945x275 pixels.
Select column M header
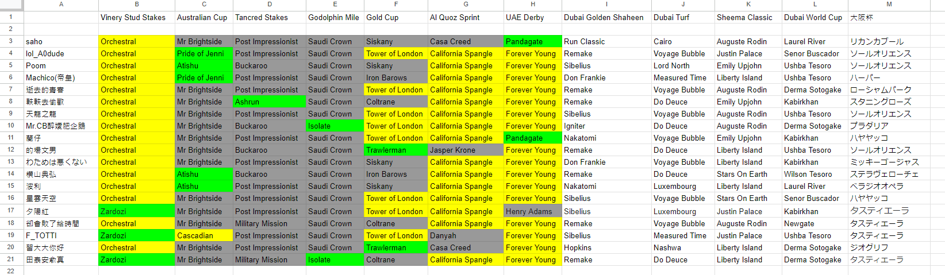tap(889, 5)
